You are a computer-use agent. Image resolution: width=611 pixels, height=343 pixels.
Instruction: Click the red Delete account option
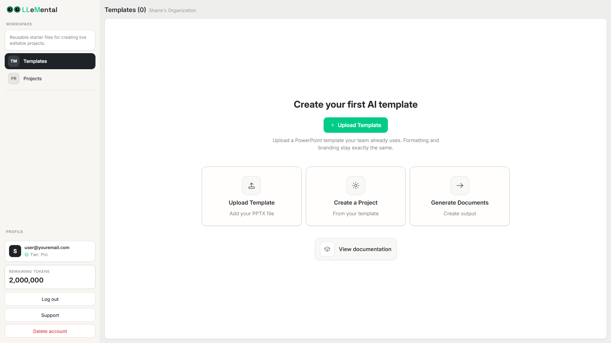[50, 331]
